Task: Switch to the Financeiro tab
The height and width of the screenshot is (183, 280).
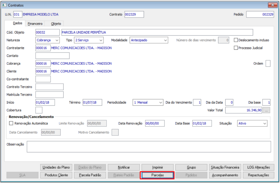Action: click(x=35, y=24)
